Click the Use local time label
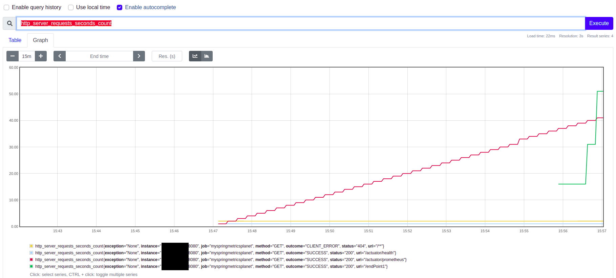Viewport: 616px width, 278px height. 93,7
